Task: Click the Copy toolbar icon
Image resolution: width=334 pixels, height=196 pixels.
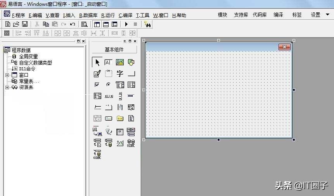Action: click(x=46, y=24)
